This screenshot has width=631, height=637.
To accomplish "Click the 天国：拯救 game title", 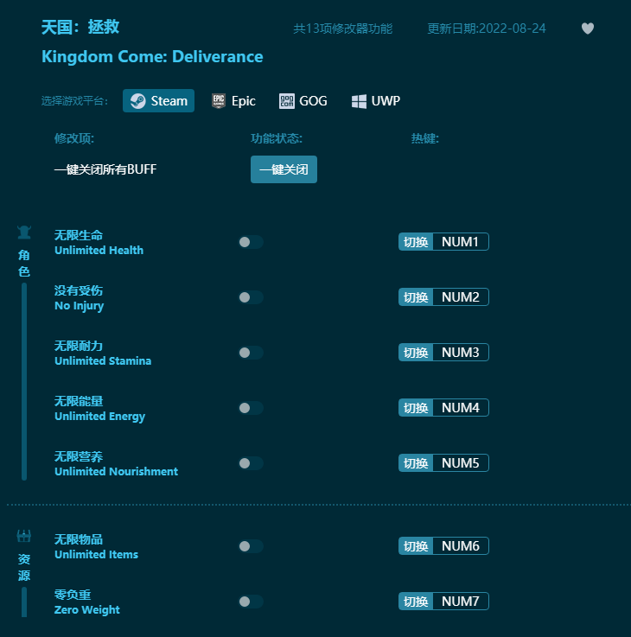I will pos(80,27).
